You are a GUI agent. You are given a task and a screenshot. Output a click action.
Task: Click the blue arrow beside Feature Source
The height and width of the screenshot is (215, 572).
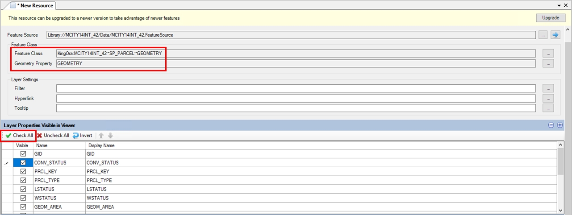tap(555, 35)
